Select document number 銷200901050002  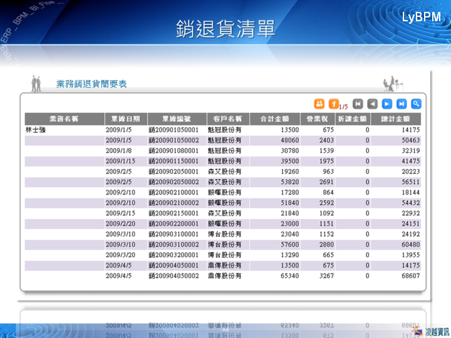point(174,140)
